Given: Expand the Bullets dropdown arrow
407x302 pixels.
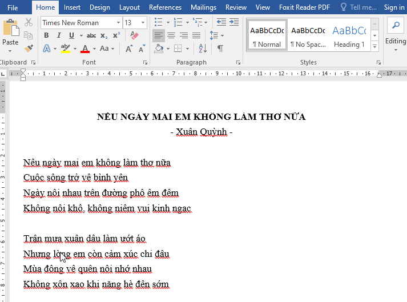Looking at the screenshot, I should pyautogui.click(x=168, y=23).
